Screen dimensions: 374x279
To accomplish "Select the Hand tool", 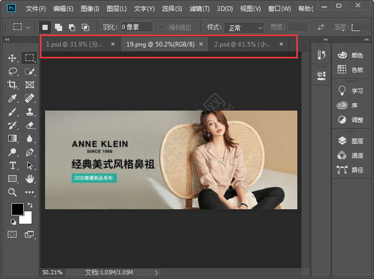I will pyautogui.click(x=30, y=179).
